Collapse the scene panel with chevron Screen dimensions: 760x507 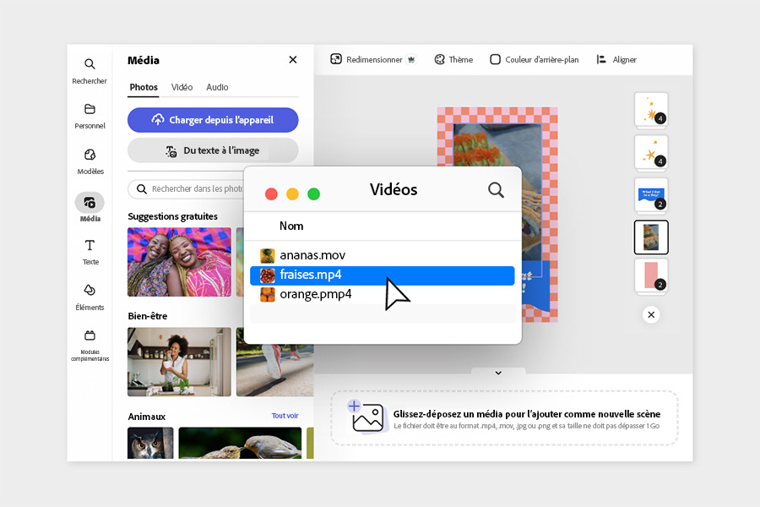[498, 373]
